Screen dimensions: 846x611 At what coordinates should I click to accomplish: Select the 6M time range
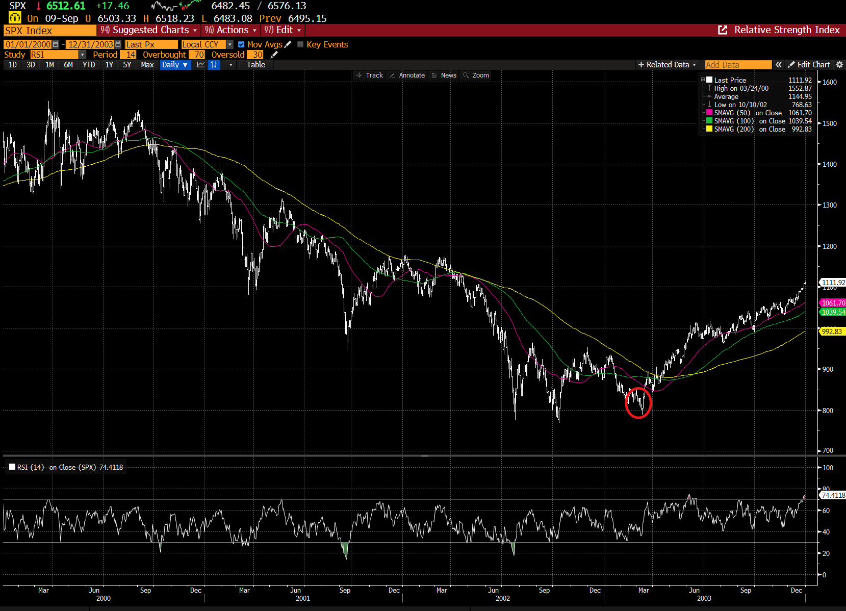[x=68, y=65]
